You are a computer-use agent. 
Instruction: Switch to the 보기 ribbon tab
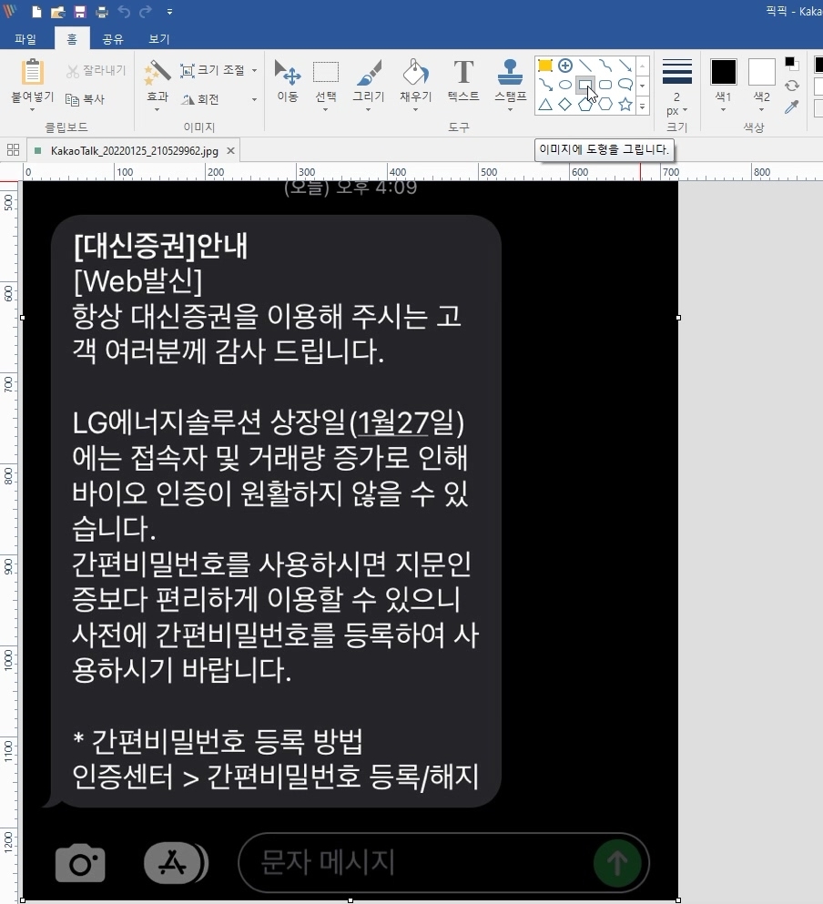point(158,38)
